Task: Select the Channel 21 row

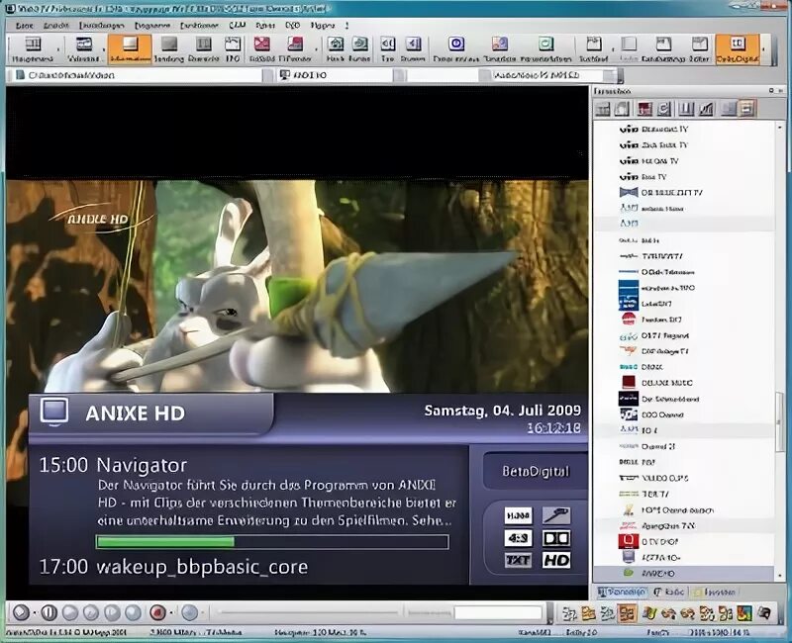Action: (684, 447)
